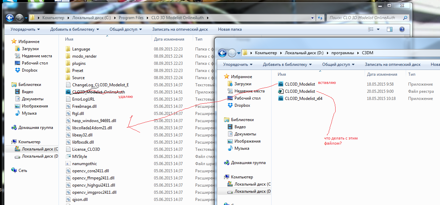Click Записать на оптический диск in Program Files window

coord(180,29)
